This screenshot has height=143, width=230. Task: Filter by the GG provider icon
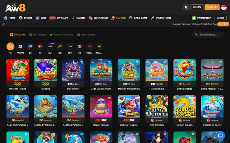coord(80,46)
